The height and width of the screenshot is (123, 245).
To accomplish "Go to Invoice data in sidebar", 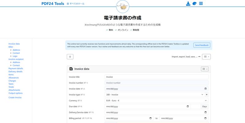I will (x=14, y=44).
